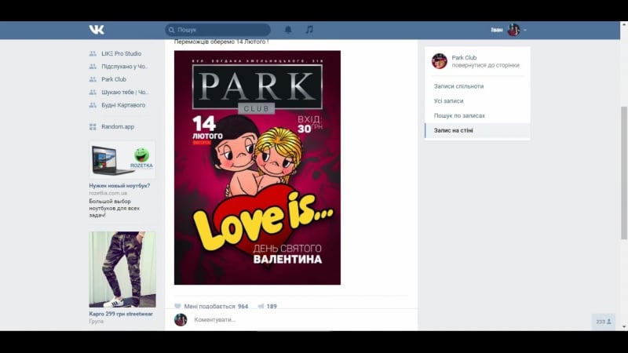628x353 pixels.
Task: Select 'Записи спільноти' menu item
Action: click(x=477, y=86)
